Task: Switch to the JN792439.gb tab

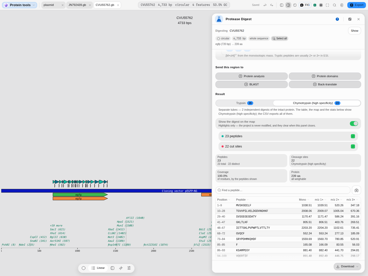Action: pyautogui.click(x=79, y=5)
